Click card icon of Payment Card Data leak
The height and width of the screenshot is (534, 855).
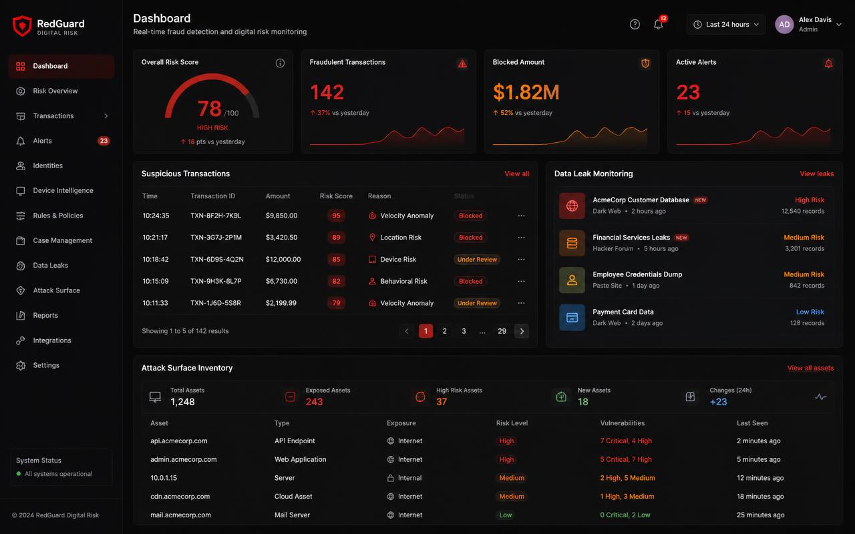[x=572, y=318]
